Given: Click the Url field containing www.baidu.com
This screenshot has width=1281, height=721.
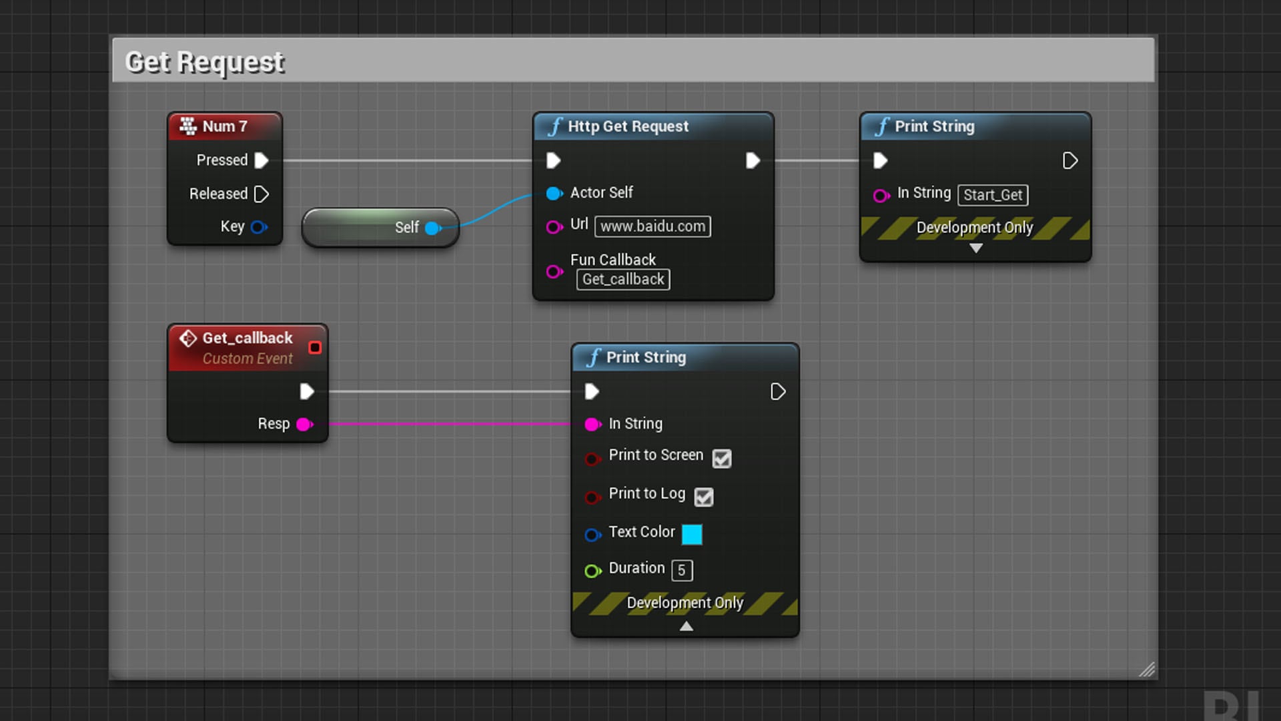Looking at the screenshot, I should pyautogui.click(x=653, y=226).
